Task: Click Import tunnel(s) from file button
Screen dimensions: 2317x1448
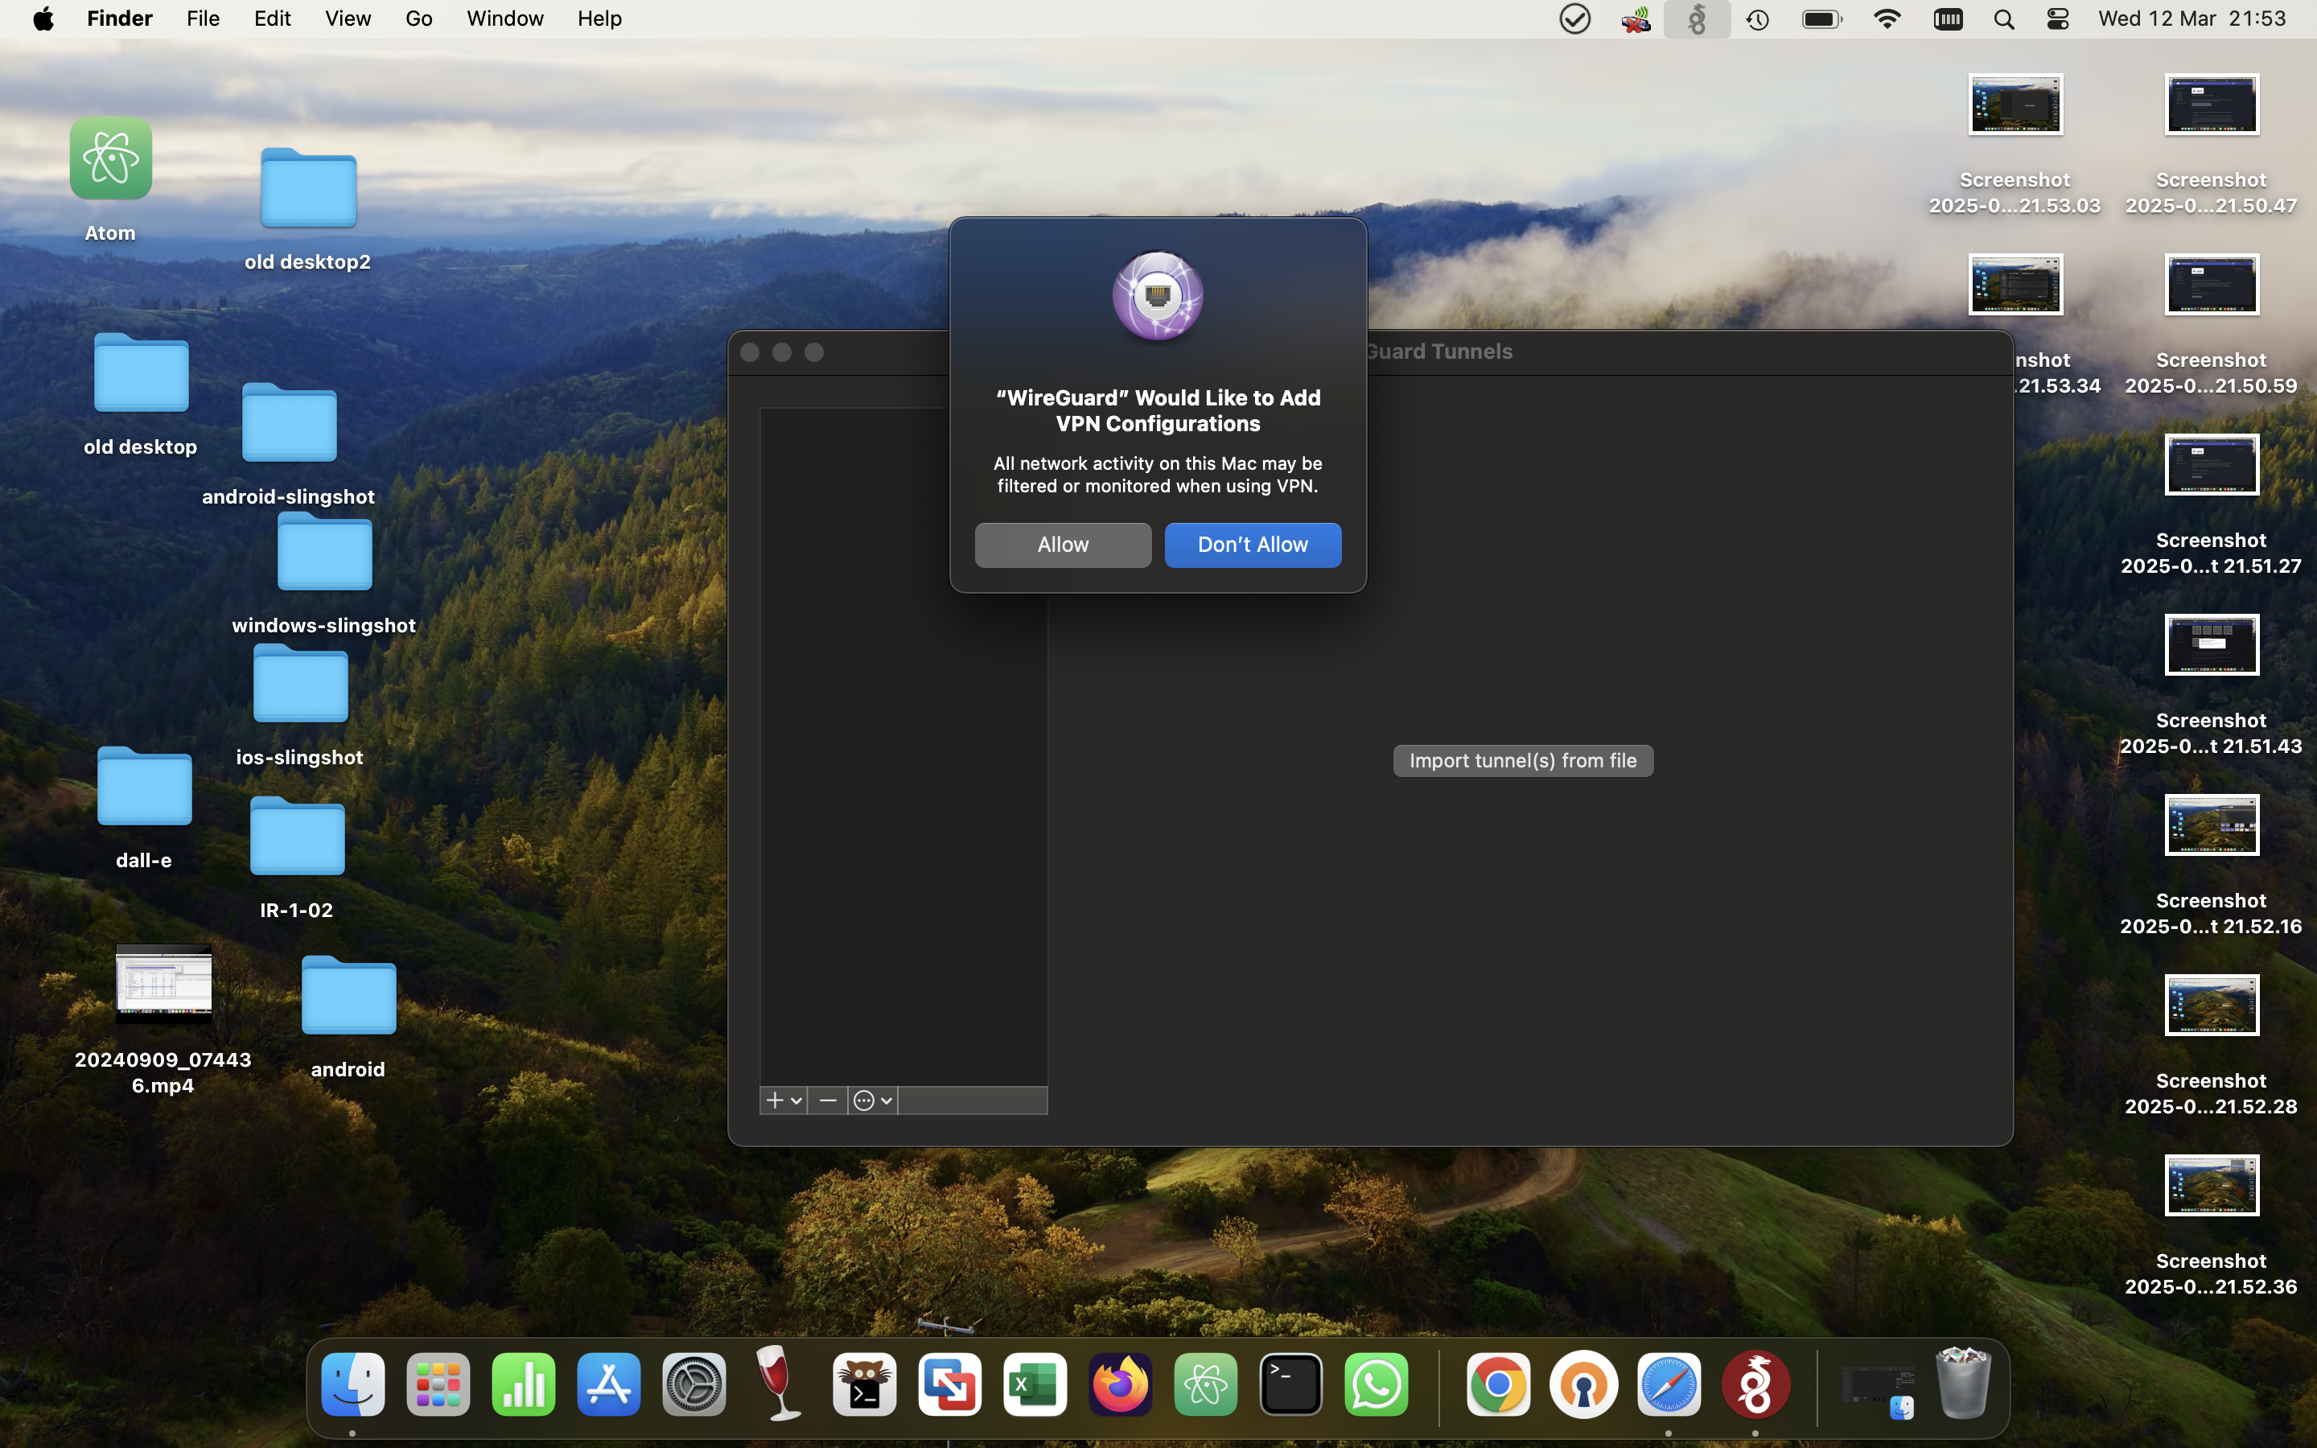Action: pyautogui.click(x=1522, y=761)
